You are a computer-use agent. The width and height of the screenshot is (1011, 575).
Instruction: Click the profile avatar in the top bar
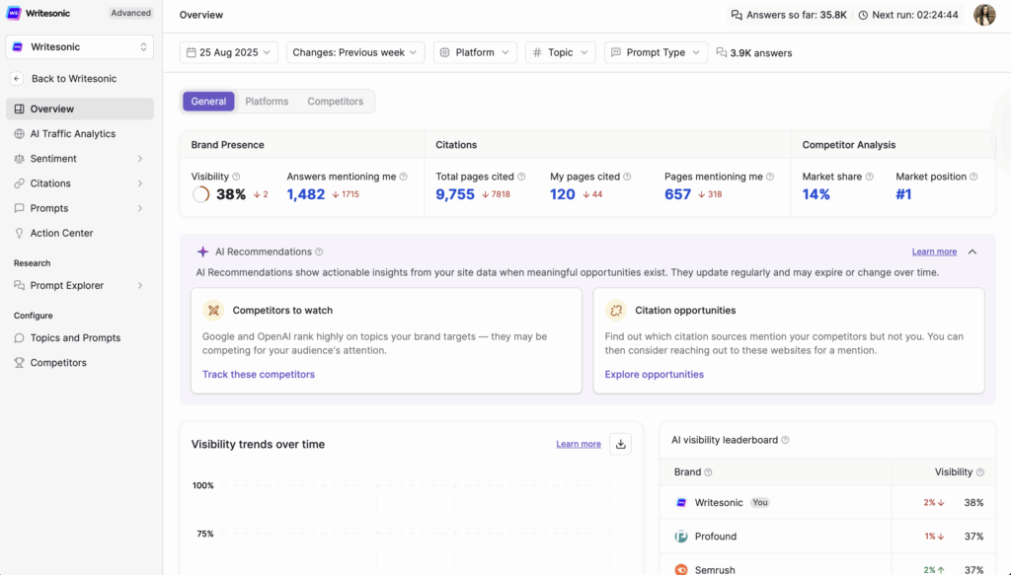tap(984, 15)
